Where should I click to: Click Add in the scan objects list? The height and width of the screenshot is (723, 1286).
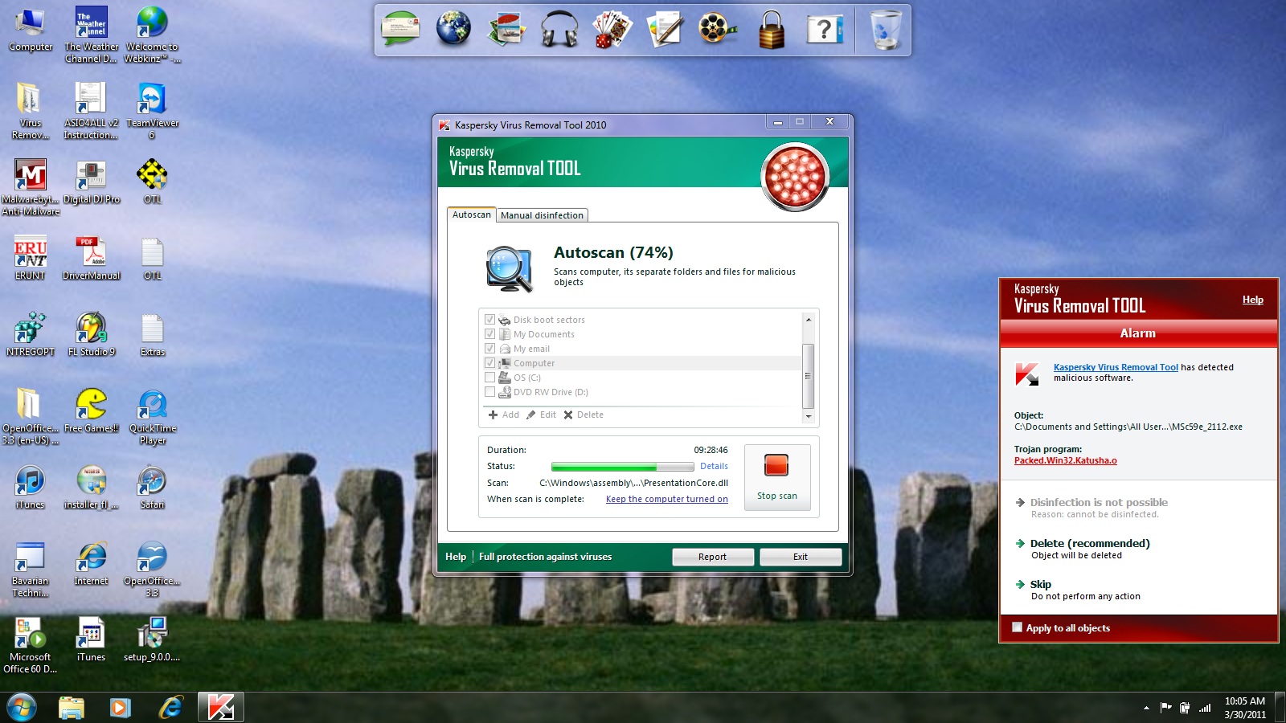504,415
